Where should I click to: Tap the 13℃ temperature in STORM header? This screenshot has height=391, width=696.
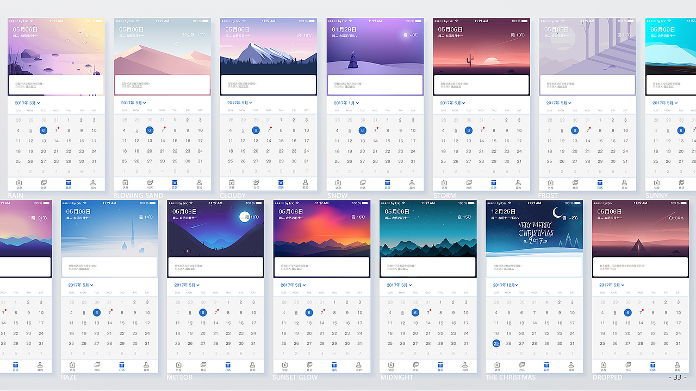pos(520,35)
